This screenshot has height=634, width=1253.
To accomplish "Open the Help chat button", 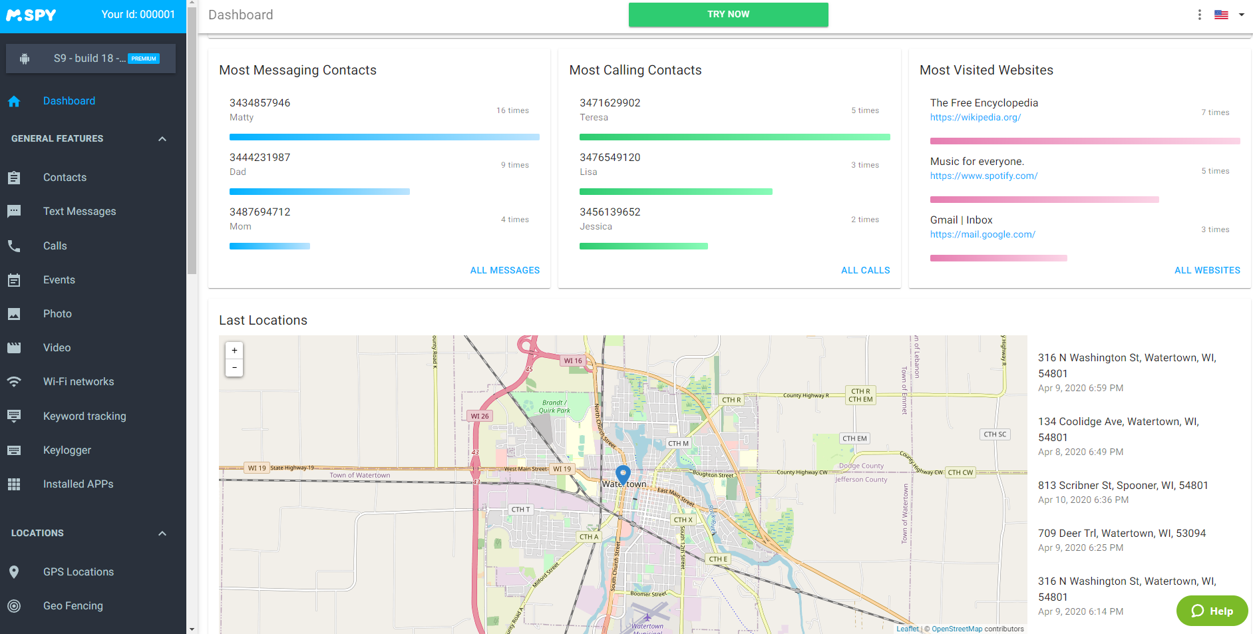I will tap(1212, 611).
